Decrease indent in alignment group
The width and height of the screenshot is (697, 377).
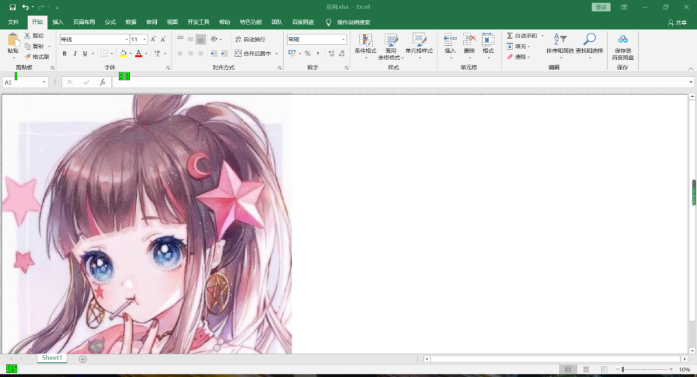pos(214,54)
